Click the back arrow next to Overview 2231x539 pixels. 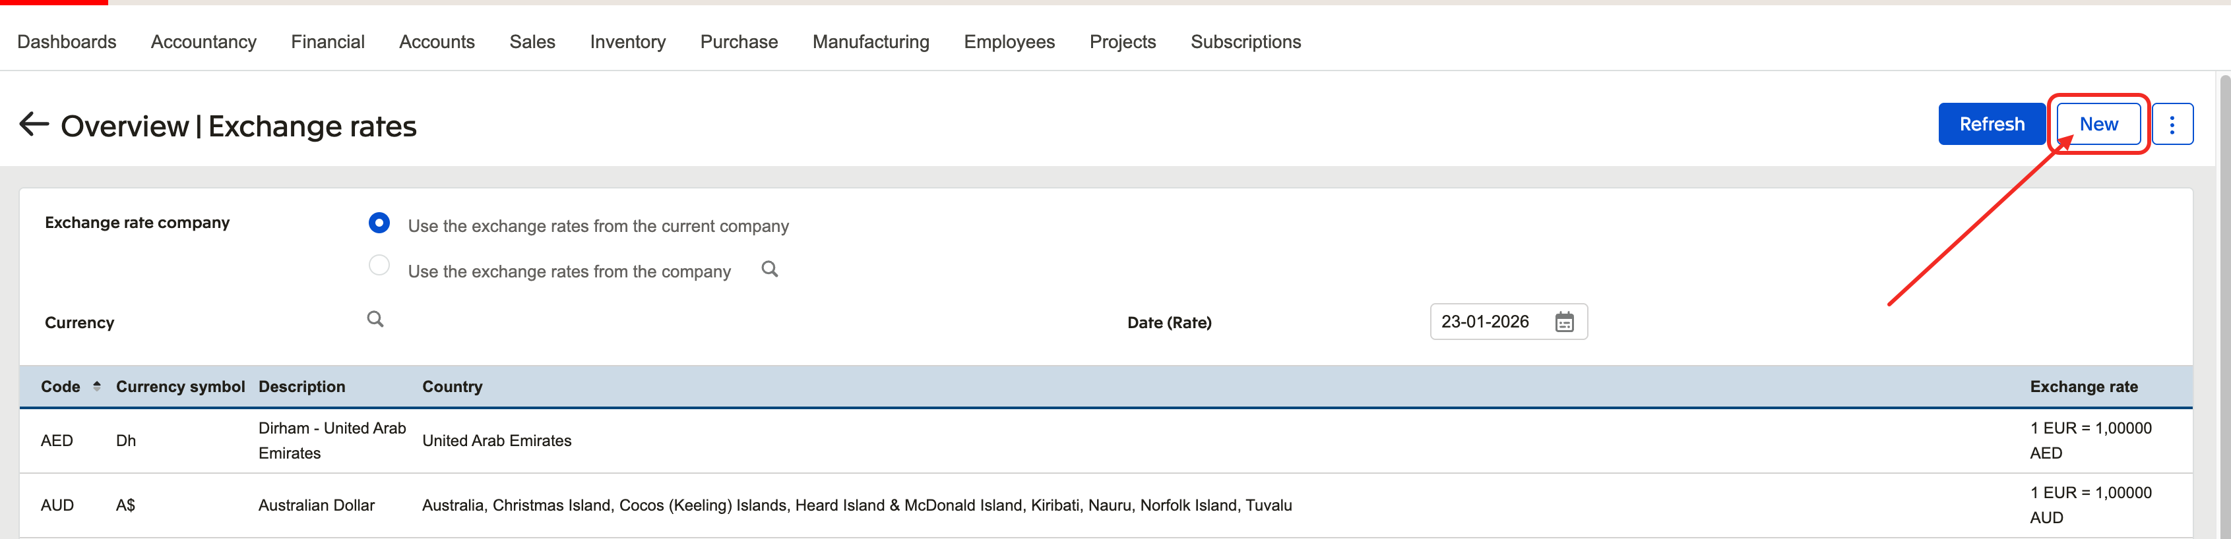tap(34, 125)
